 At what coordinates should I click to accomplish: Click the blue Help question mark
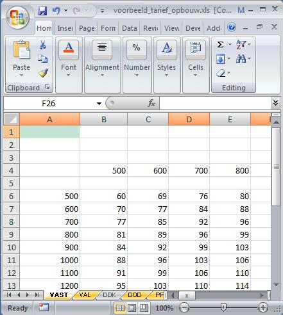232,27
